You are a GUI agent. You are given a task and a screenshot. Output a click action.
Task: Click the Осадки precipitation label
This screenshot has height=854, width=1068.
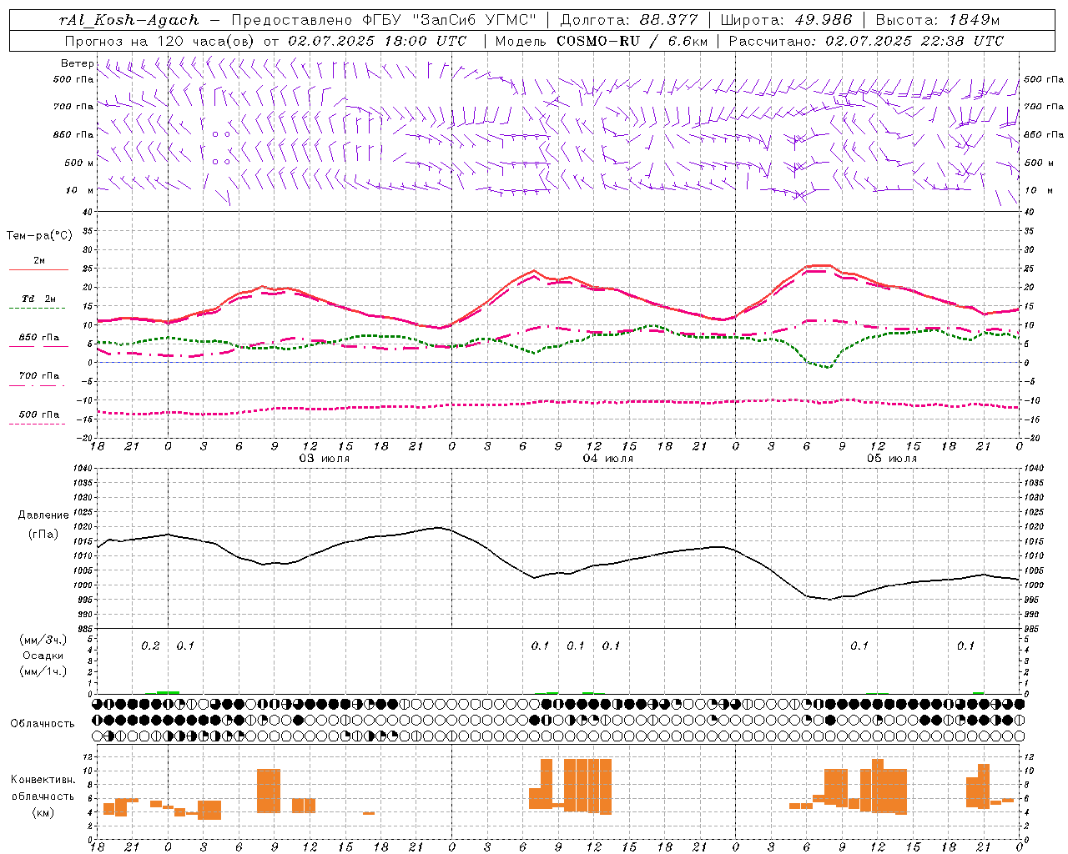43,656
